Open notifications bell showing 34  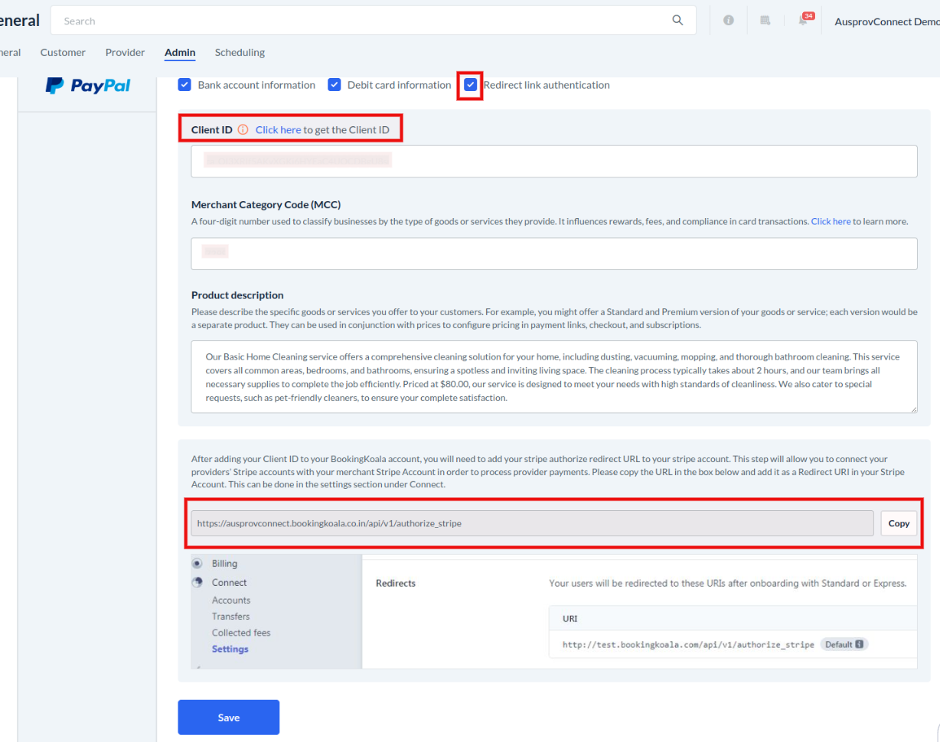pos(805,20)
